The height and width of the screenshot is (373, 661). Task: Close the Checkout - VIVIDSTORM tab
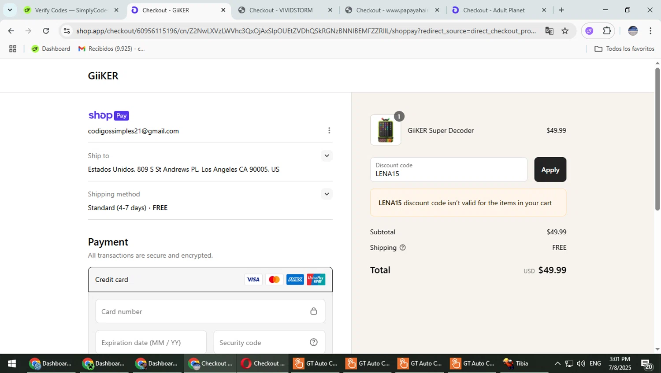pyautogui.click(x=330, y=10)
